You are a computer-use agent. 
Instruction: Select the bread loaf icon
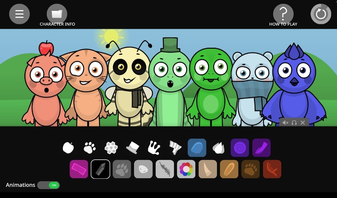coord(229,169)
